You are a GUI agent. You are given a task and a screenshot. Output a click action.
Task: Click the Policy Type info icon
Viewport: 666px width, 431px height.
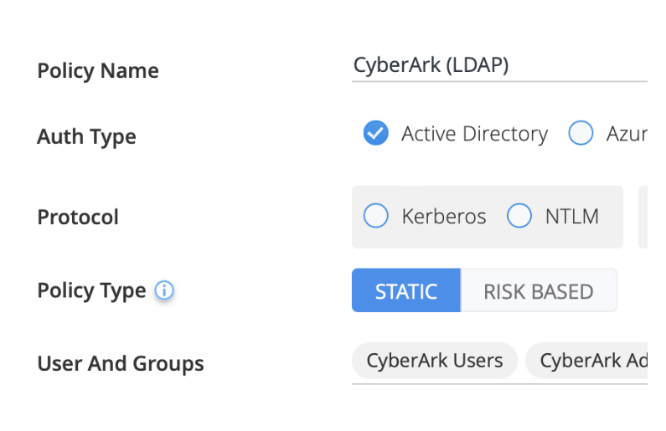(x=164, y=291)
